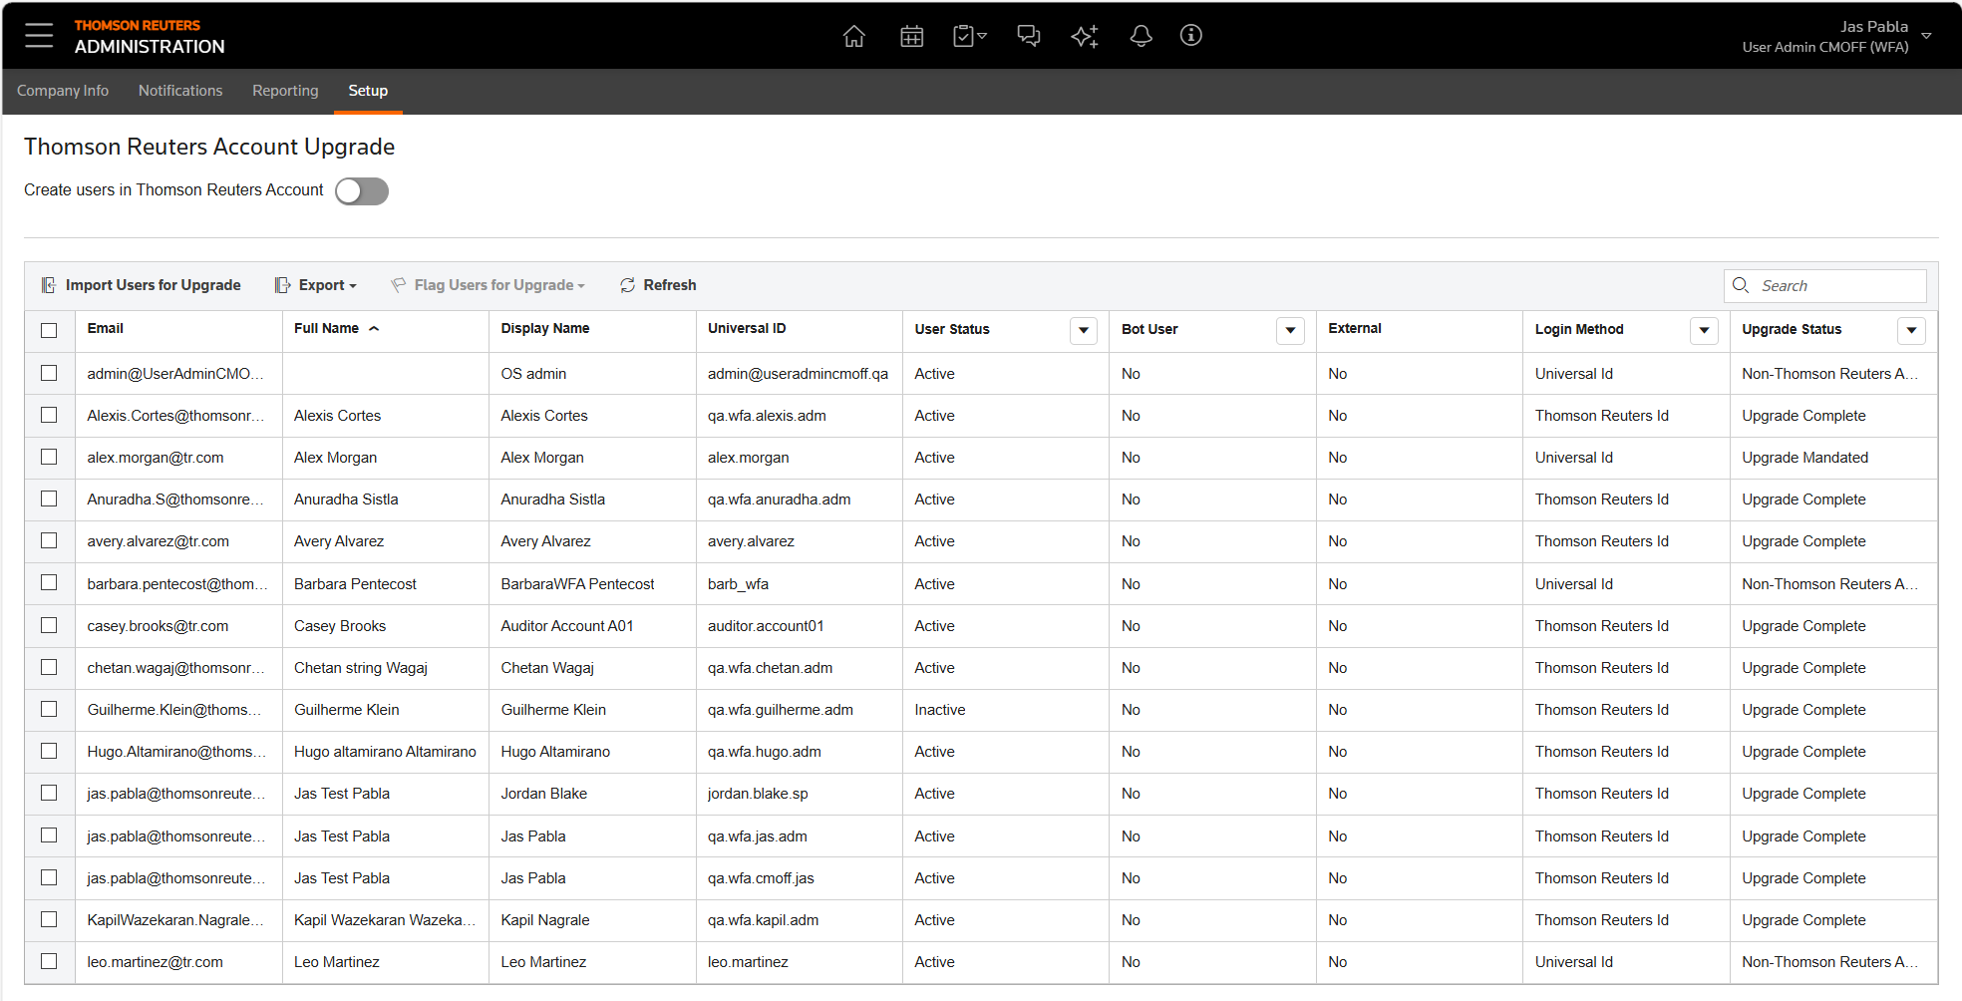Tick the checkbox for leo.martinez@tr.com row

(x=49, y=961)
